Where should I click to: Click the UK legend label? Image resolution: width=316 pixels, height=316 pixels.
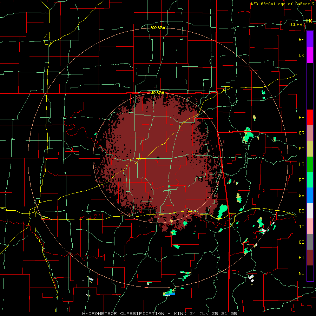tap(301, 55)
